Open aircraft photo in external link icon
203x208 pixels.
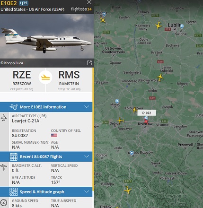click(89, 63)
